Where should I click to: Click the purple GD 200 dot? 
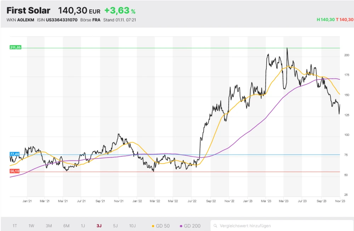tap(181, 226)
